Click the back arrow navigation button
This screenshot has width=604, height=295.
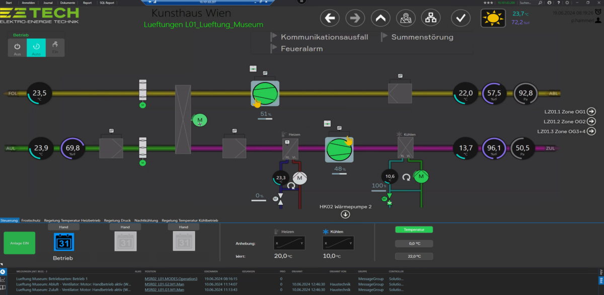(330, 18)
